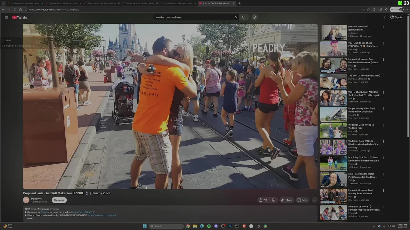410x230 pixels.
Task: Open options for 'Fan Favorite Punishments' video
Action: point(383,59)
